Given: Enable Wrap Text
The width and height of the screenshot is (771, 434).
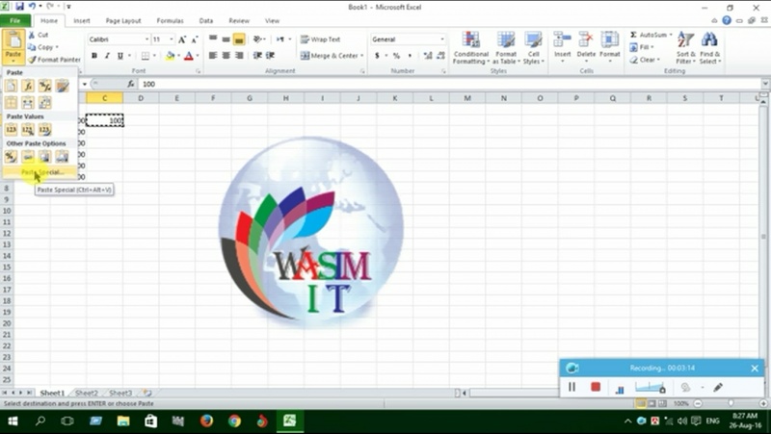Looking at the screenshot, I should [x=320, y=39].
